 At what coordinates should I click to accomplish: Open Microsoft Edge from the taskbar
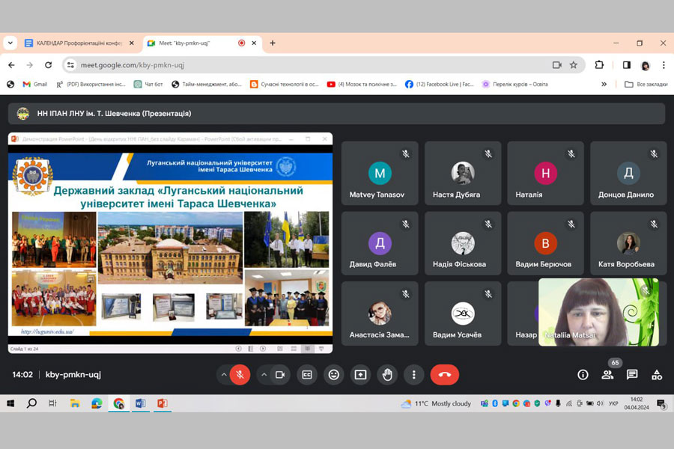tap(97, 403)
